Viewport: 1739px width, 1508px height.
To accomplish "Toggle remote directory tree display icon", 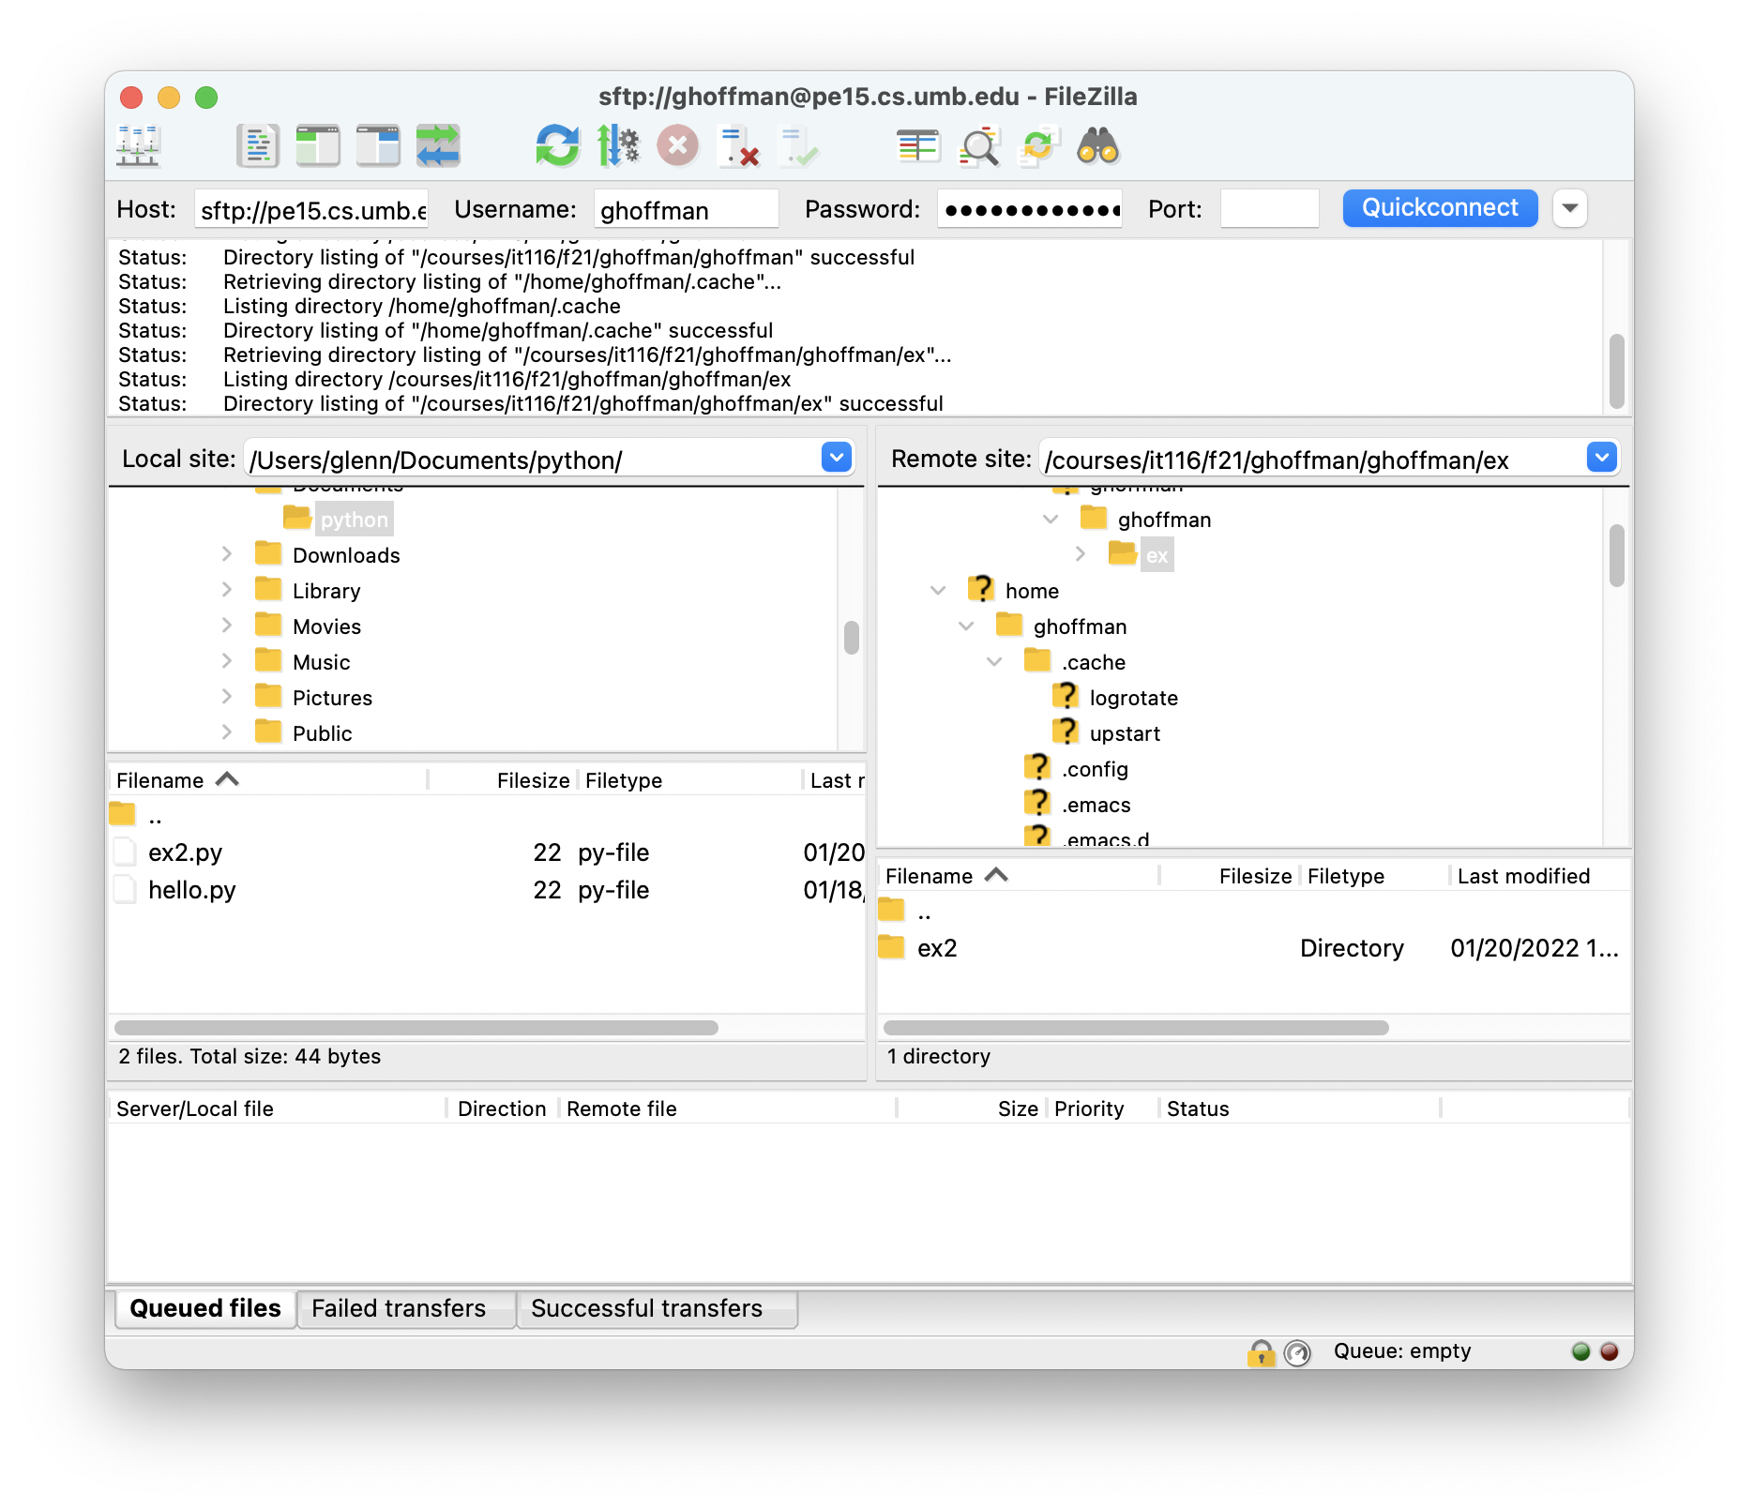I will pos(378,146).
